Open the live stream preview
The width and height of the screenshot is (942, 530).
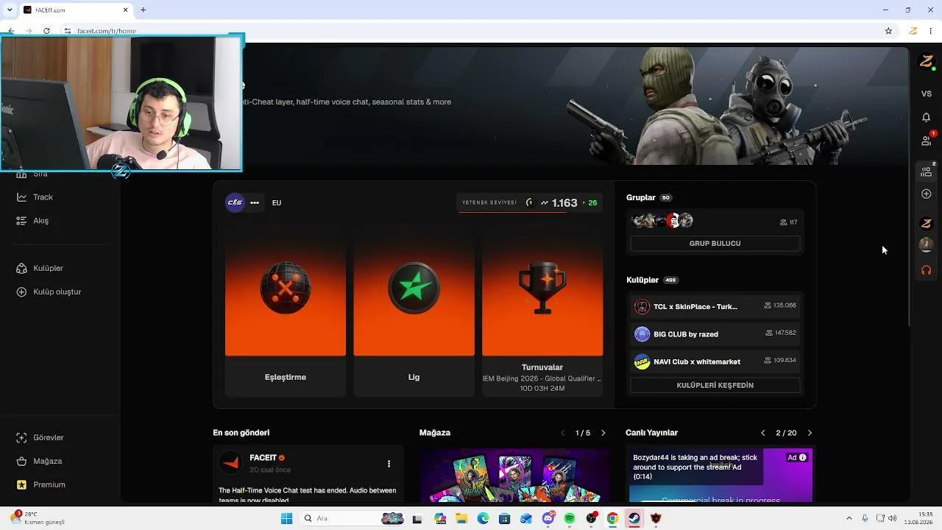pyautogui.click(x=720, y=476)
